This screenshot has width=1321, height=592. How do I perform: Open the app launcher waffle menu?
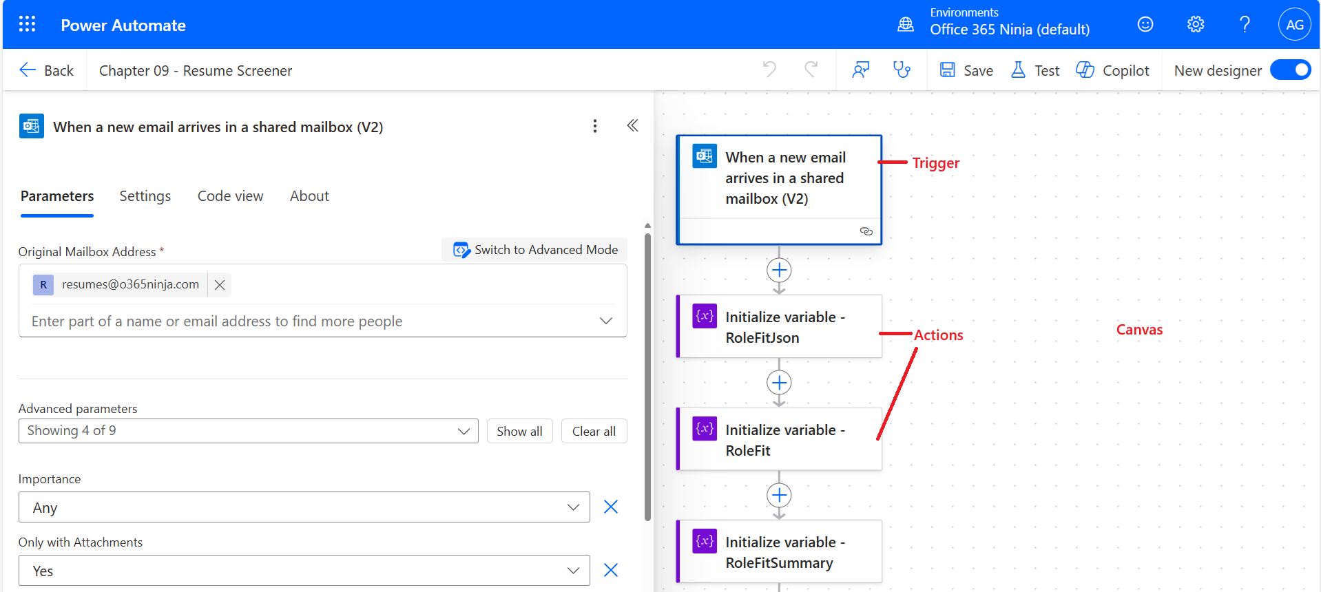click(x=27, y=25)
